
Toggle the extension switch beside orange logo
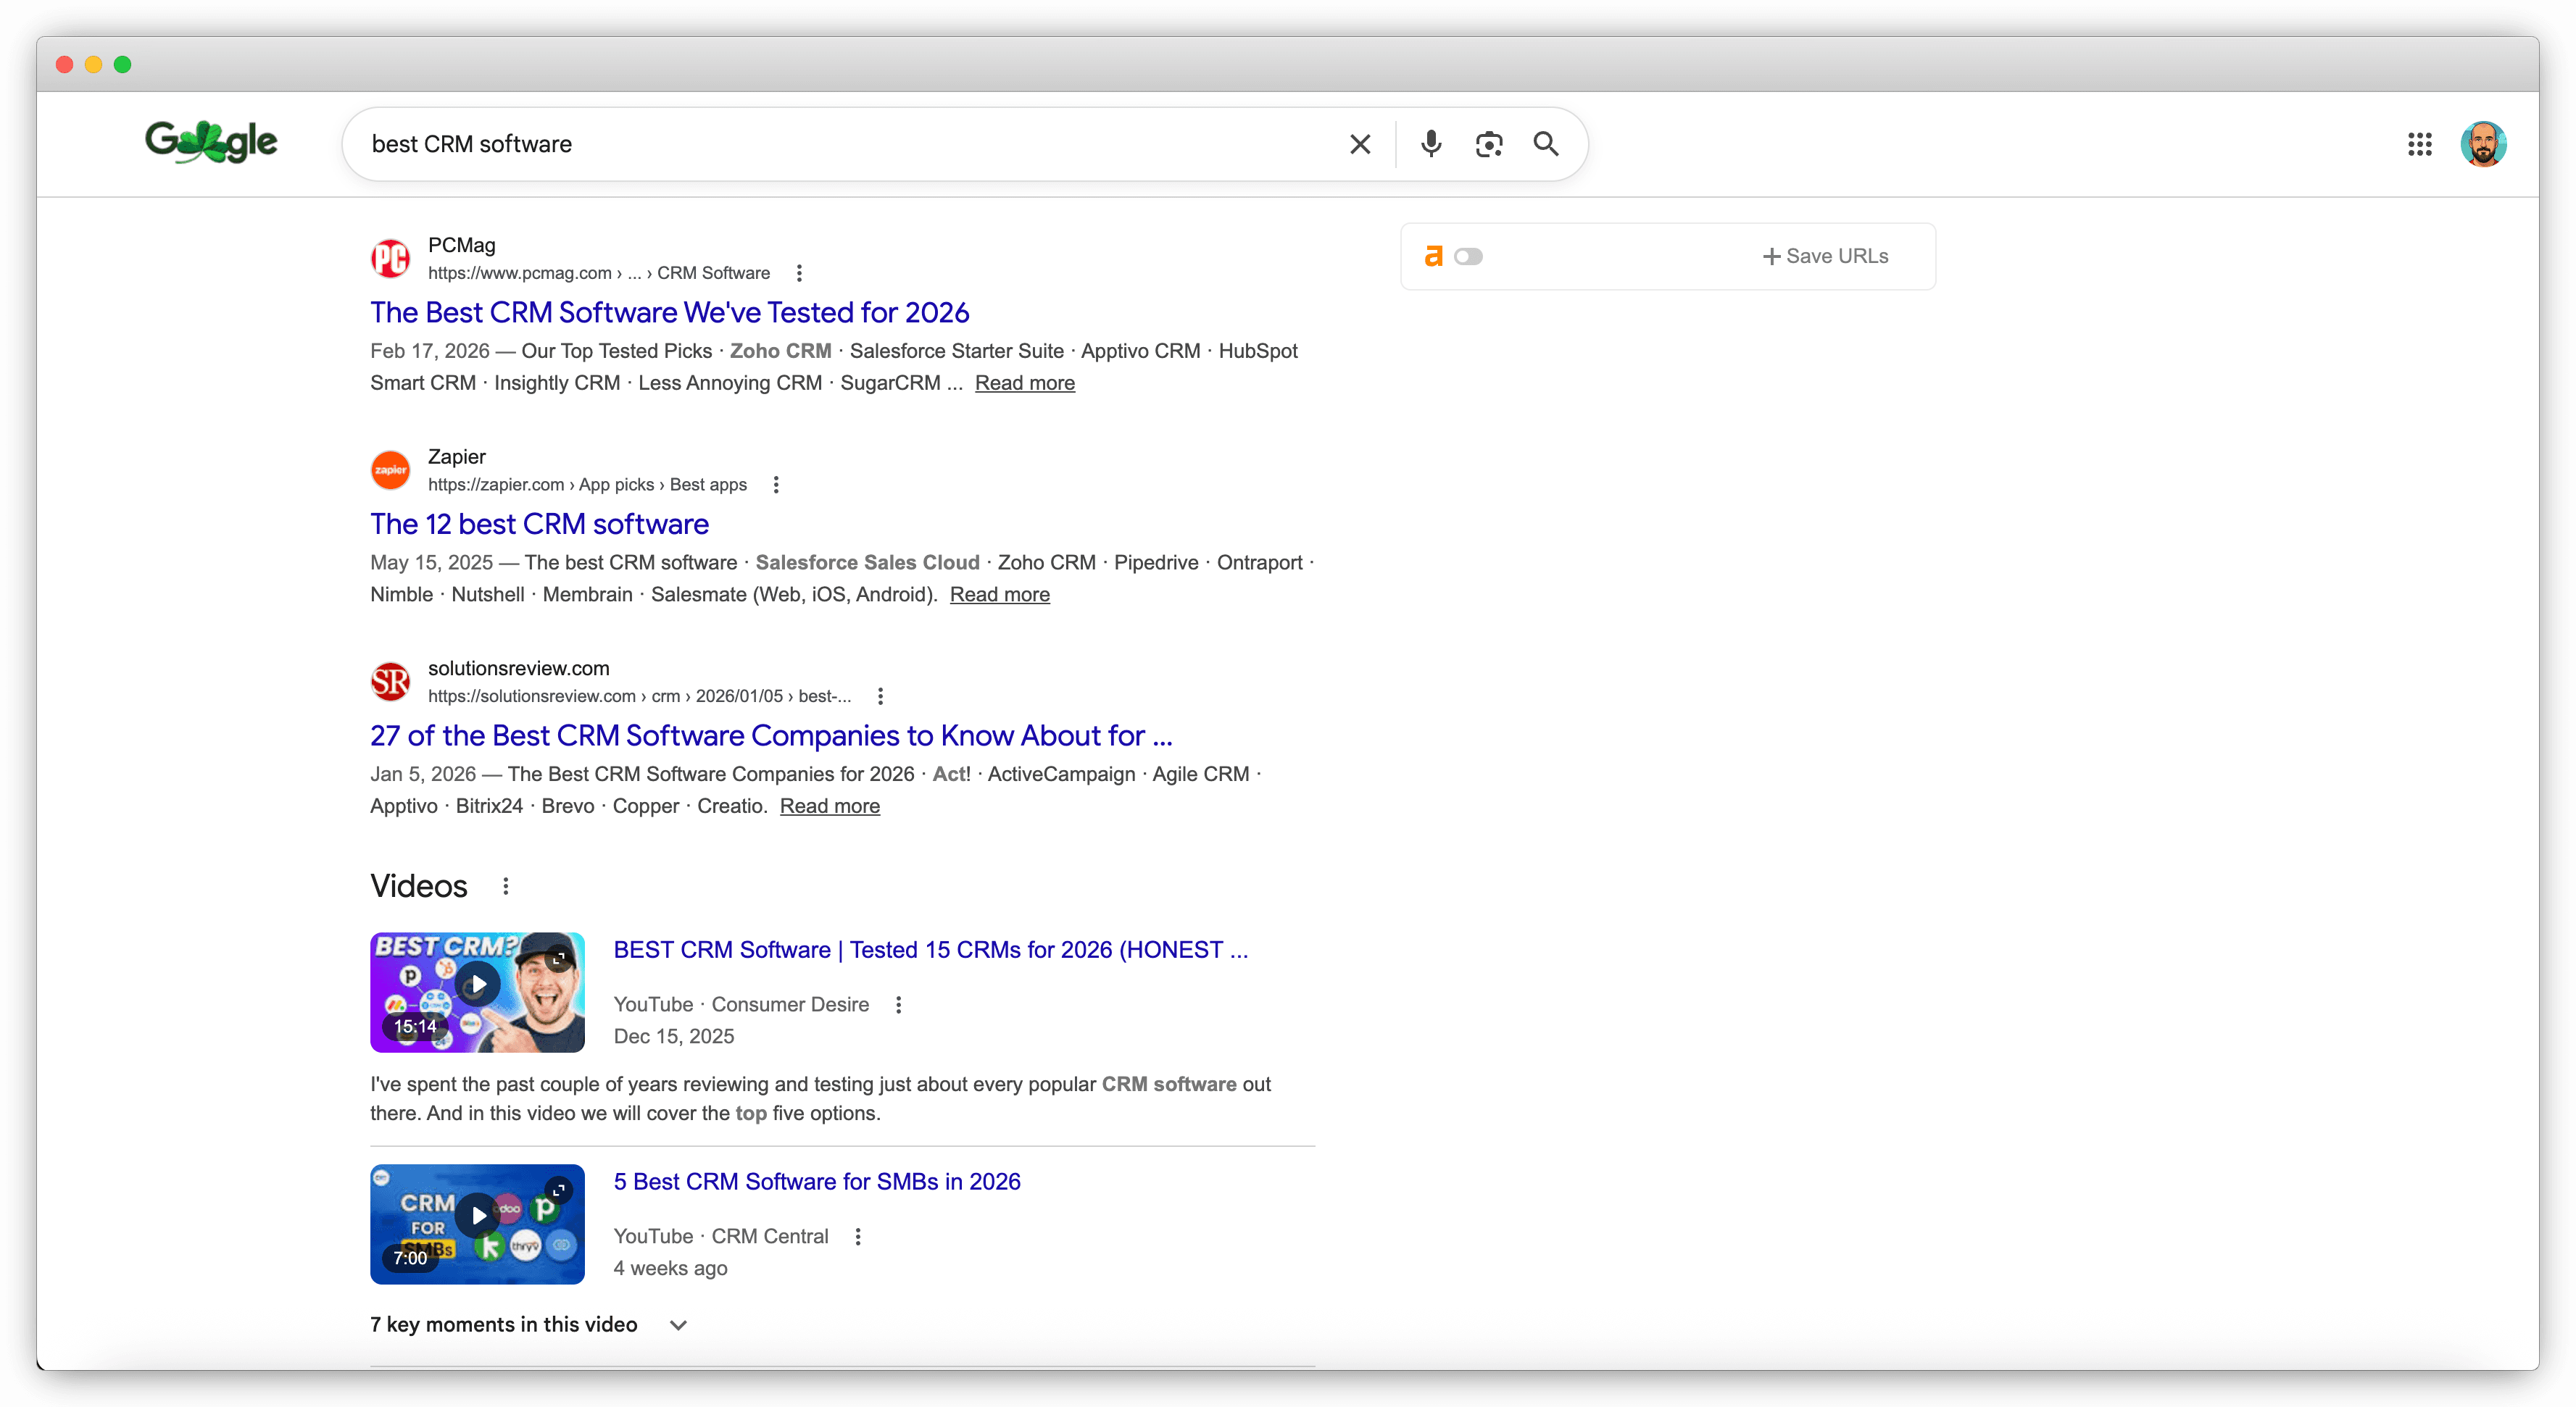pos(1468,256)
